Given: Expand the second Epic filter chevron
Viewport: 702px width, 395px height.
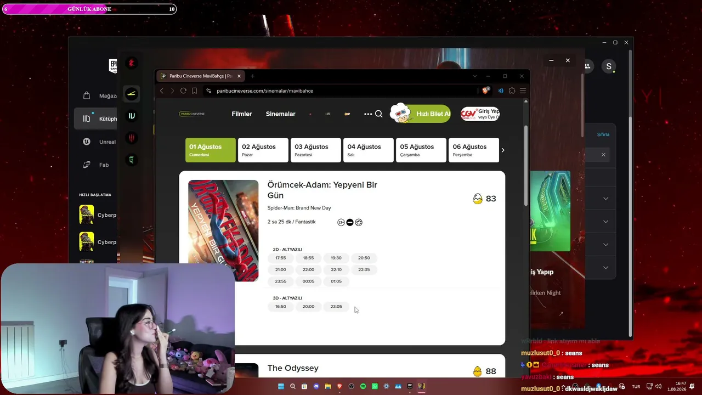Looking at the screenshot, I should click(605, 222).
